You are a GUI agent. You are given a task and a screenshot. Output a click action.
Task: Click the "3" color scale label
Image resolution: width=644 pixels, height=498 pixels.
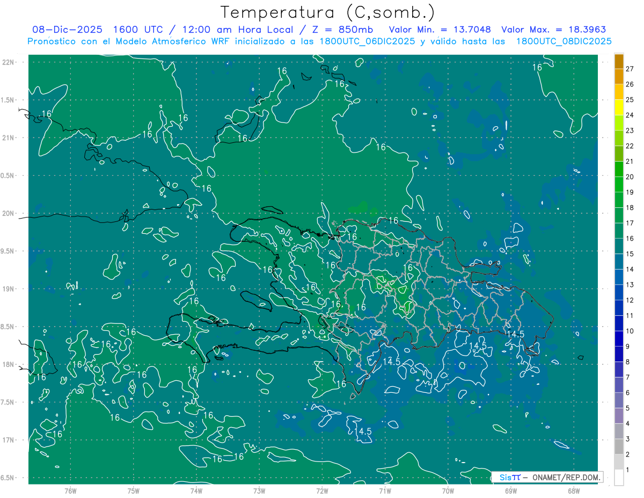pyautogui.click(x=628, y=439)
